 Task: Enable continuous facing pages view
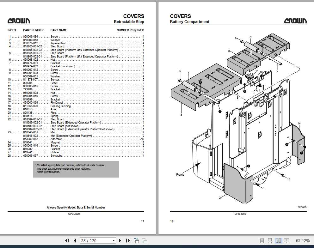[286, 241]
